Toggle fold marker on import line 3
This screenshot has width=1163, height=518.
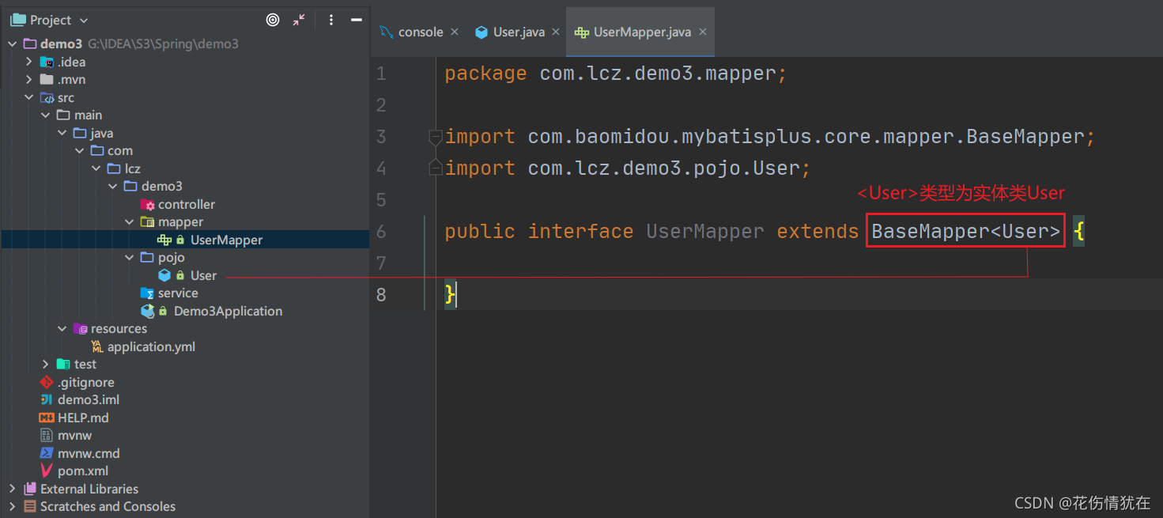tap(435, 138)
